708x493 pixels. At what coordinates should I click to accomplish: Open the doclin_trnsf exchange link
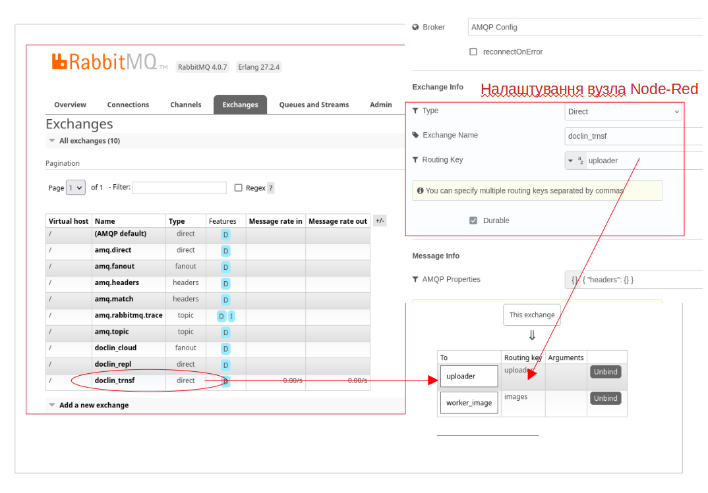pyautogui.click(x=115, y=380)
